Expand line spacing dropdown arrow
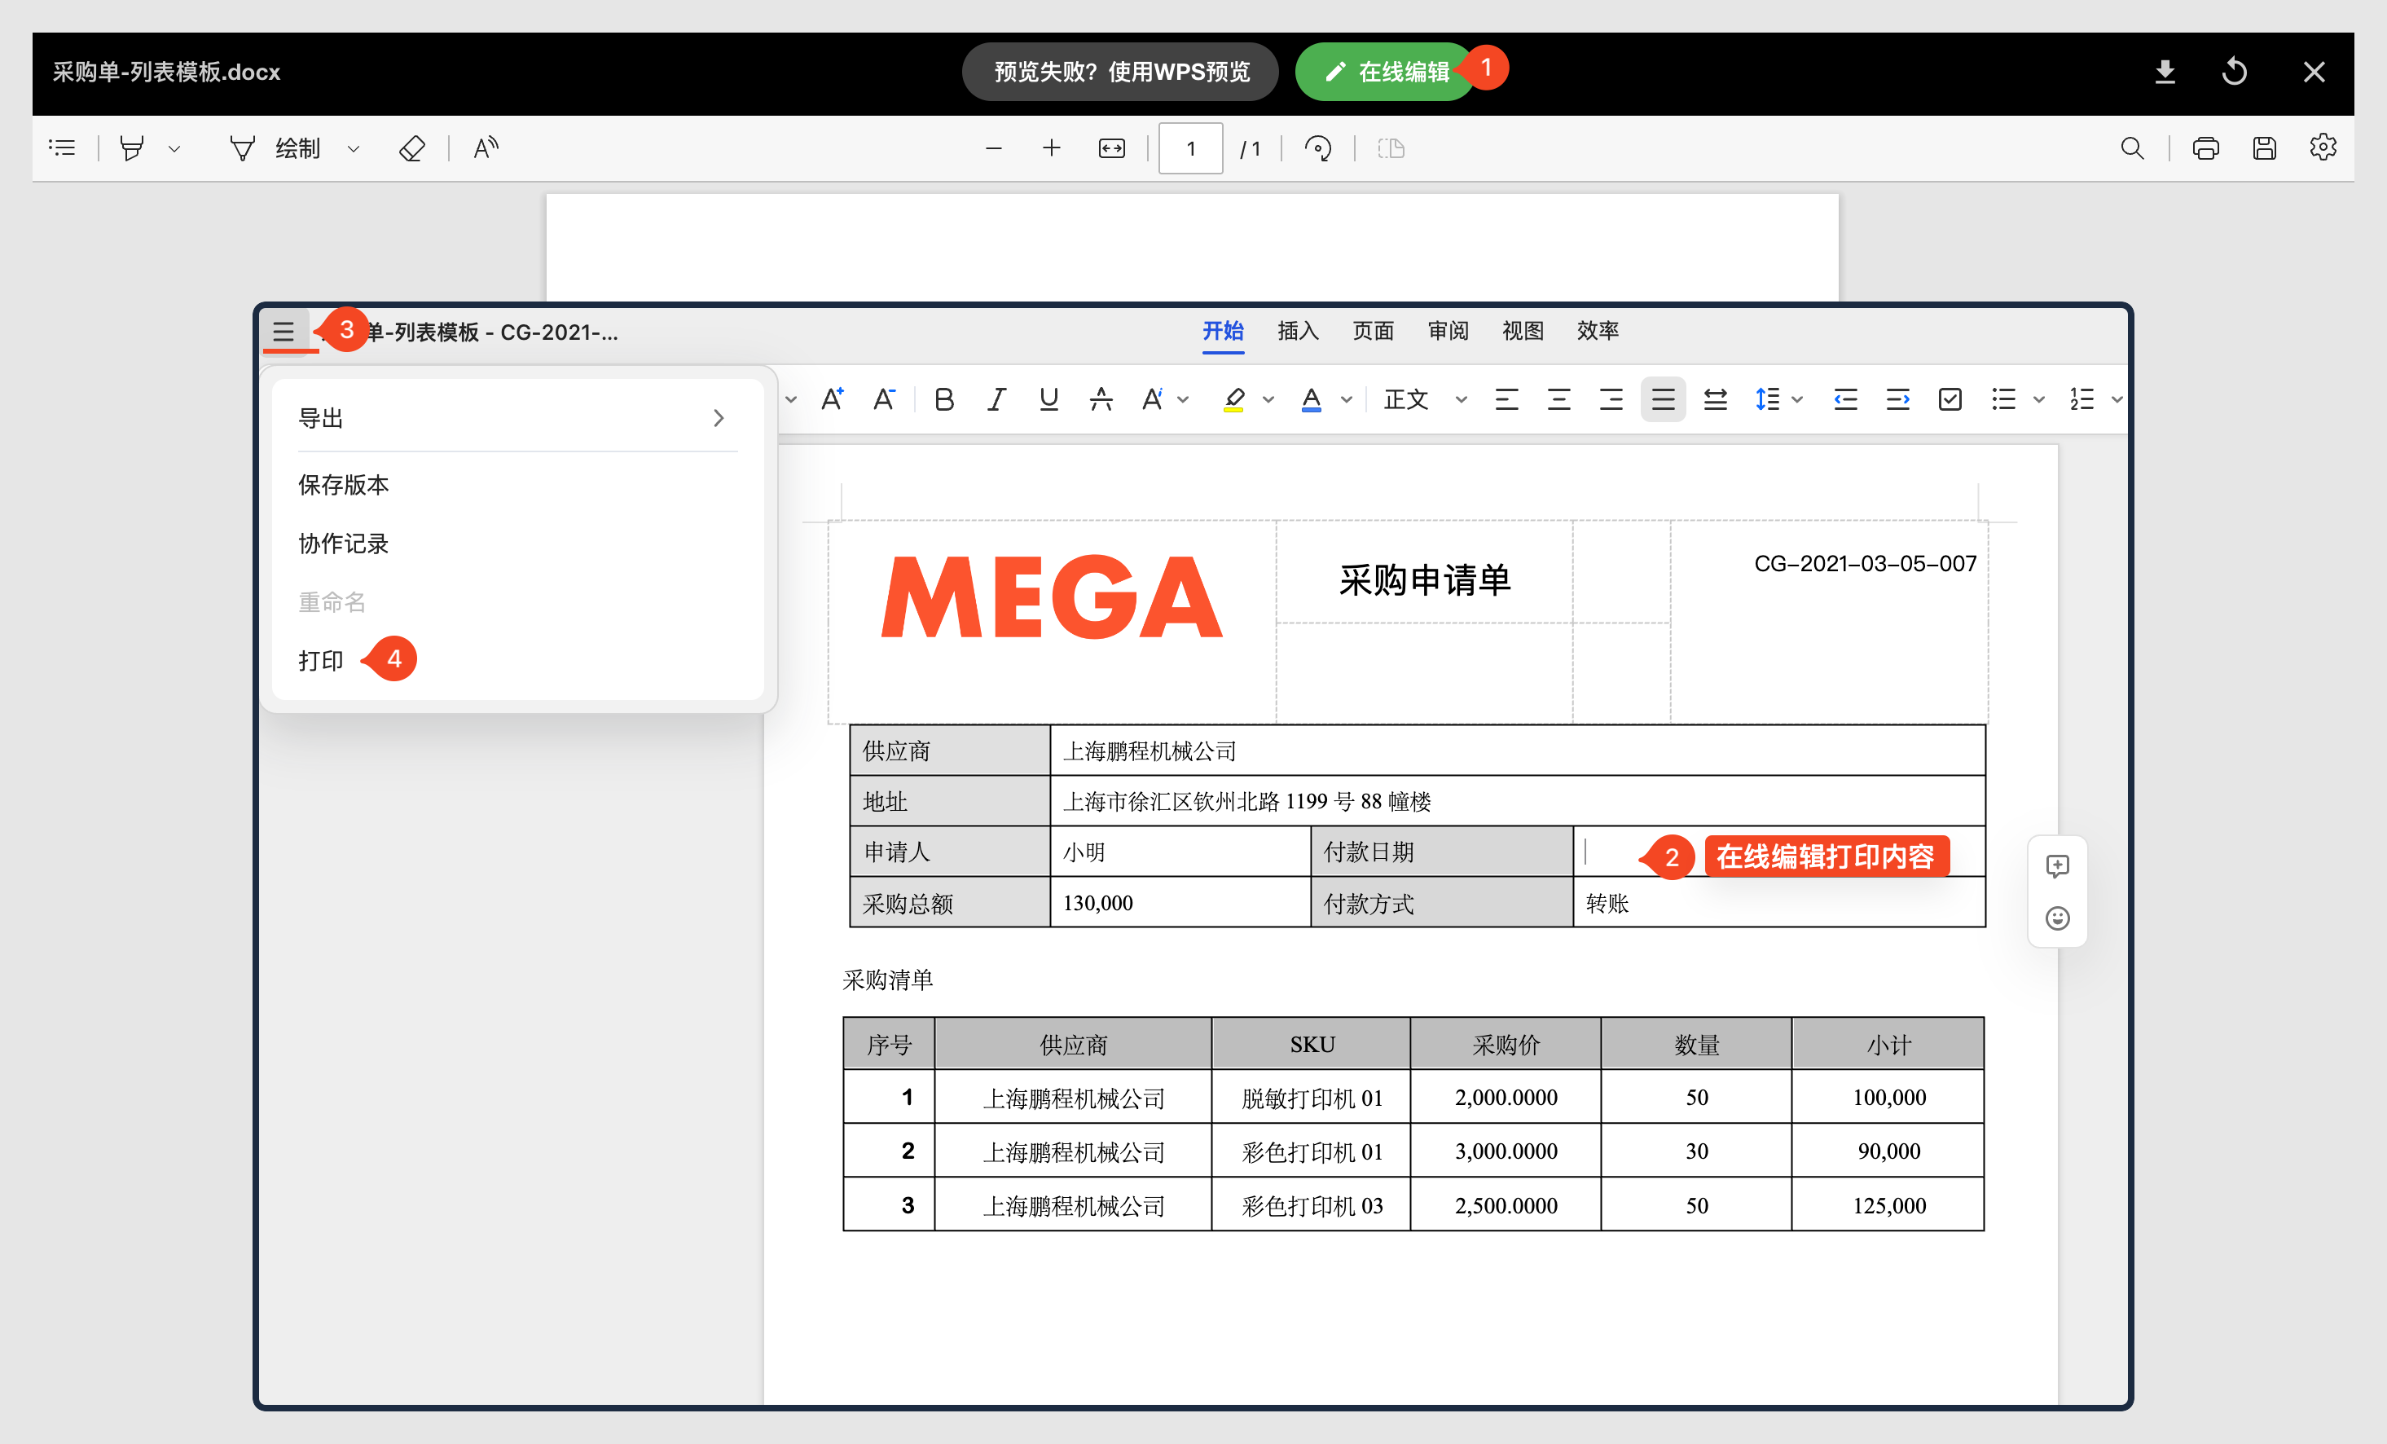The width and height of the screenshot is (2387, 1444). click(1797, 399)
